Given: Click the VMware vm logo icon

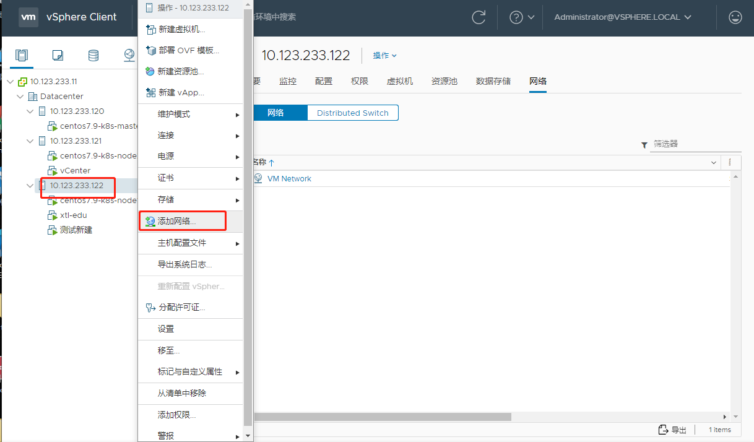Looking at the screenshot, I should pyautogui.click(x=28, y=17).
